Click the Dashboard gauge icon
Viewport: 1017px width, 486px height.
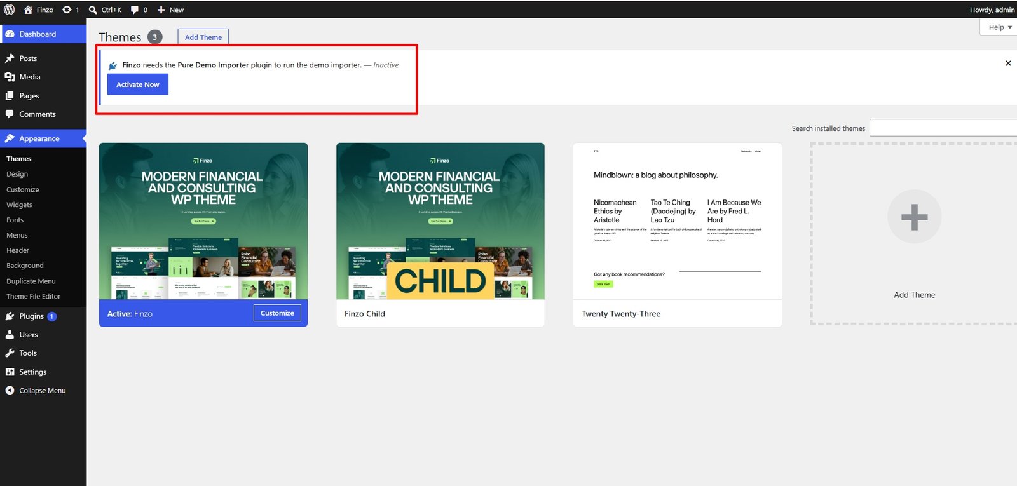click(x=10, y=34)
